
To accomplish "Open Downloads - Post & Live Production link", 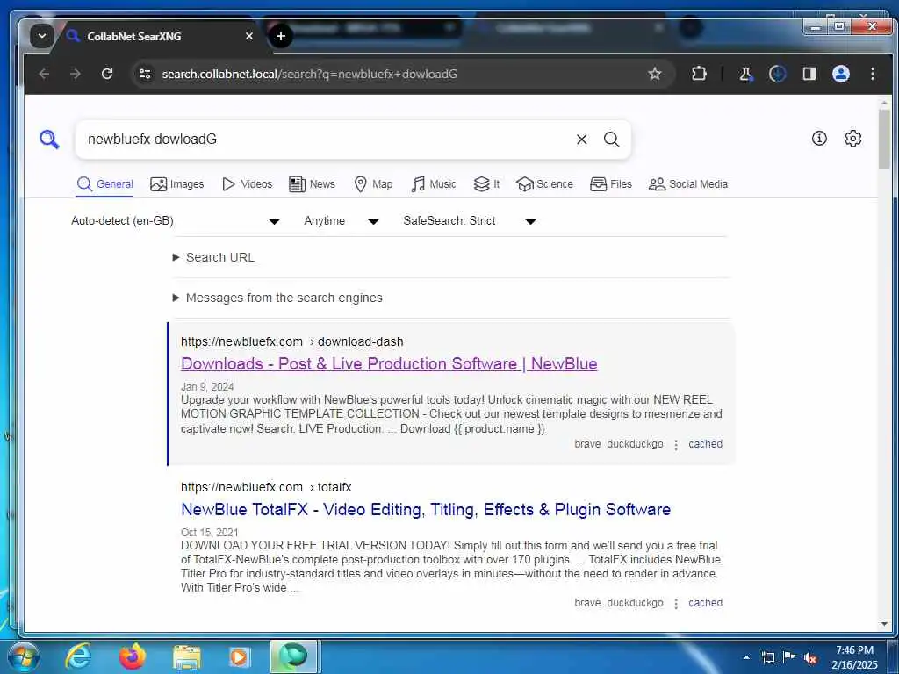I will [389, 364].
